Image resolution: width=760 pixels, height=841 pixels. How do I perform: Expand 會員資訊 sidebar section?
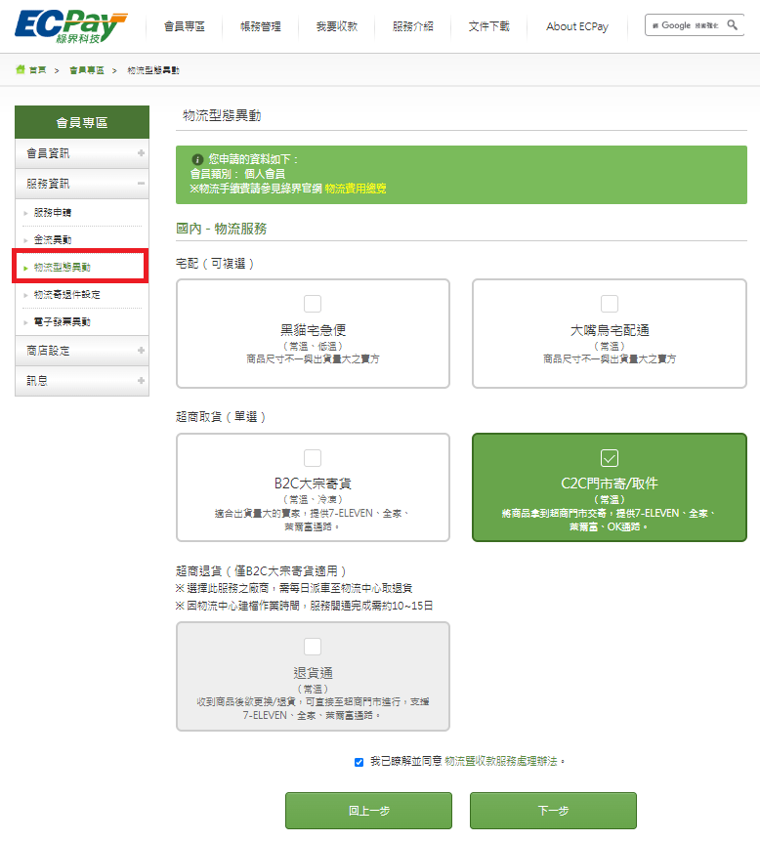pyautogui.click(x=82, y=153)
